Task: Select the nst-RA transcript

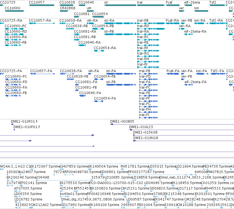Action: (201, 23)
